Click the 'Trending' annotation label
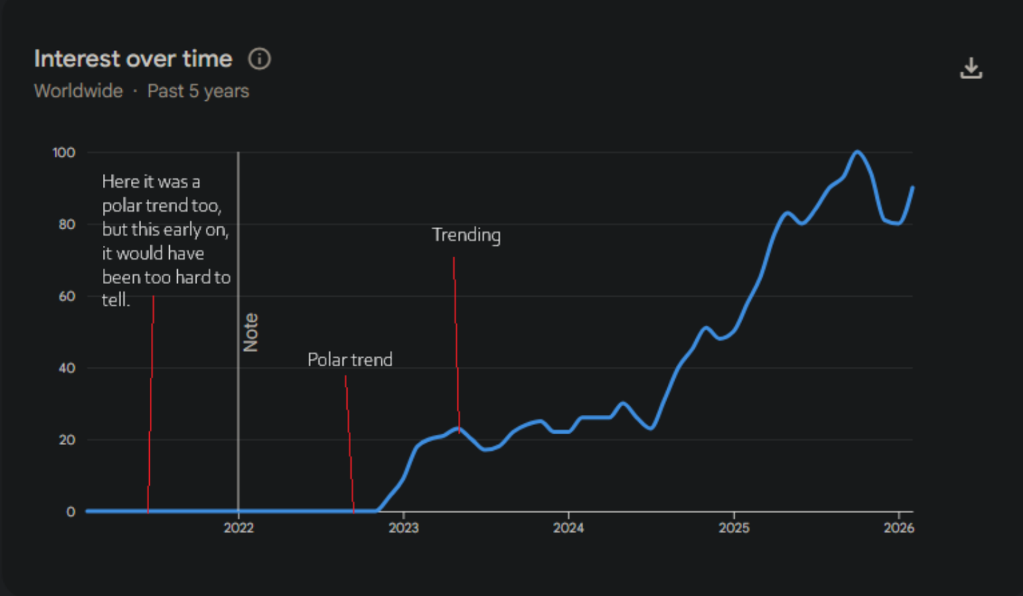Viewport: 1023px width, 596px height. click(x=466, y=235)
